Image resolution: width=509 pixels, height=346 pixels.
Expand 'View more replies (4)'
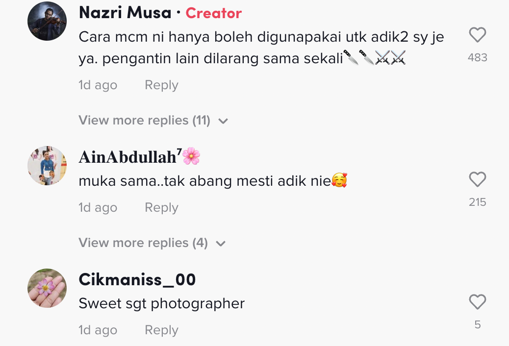143,243
